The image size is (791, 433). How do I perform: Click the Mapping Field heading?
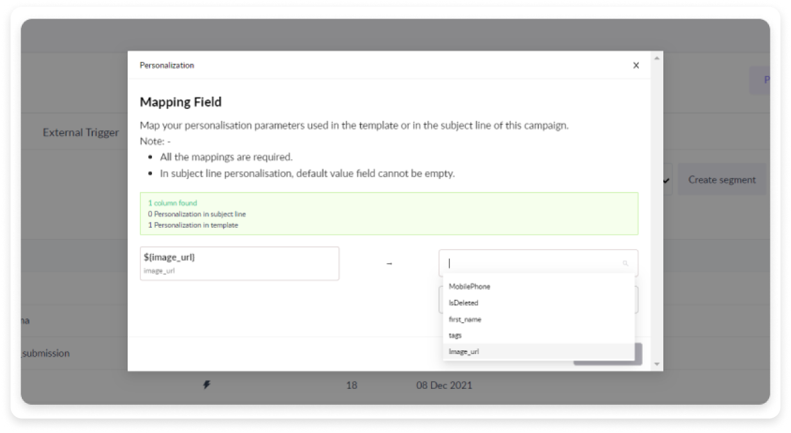pyautogui.click(x=181, y=102)
